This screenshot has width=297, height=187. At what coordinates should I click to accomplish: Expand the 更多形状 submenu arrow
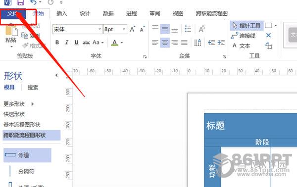[x=33, y=104]
